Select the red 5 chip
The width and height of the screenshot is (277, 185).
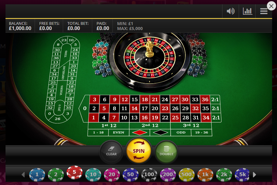tap(74, 172)
